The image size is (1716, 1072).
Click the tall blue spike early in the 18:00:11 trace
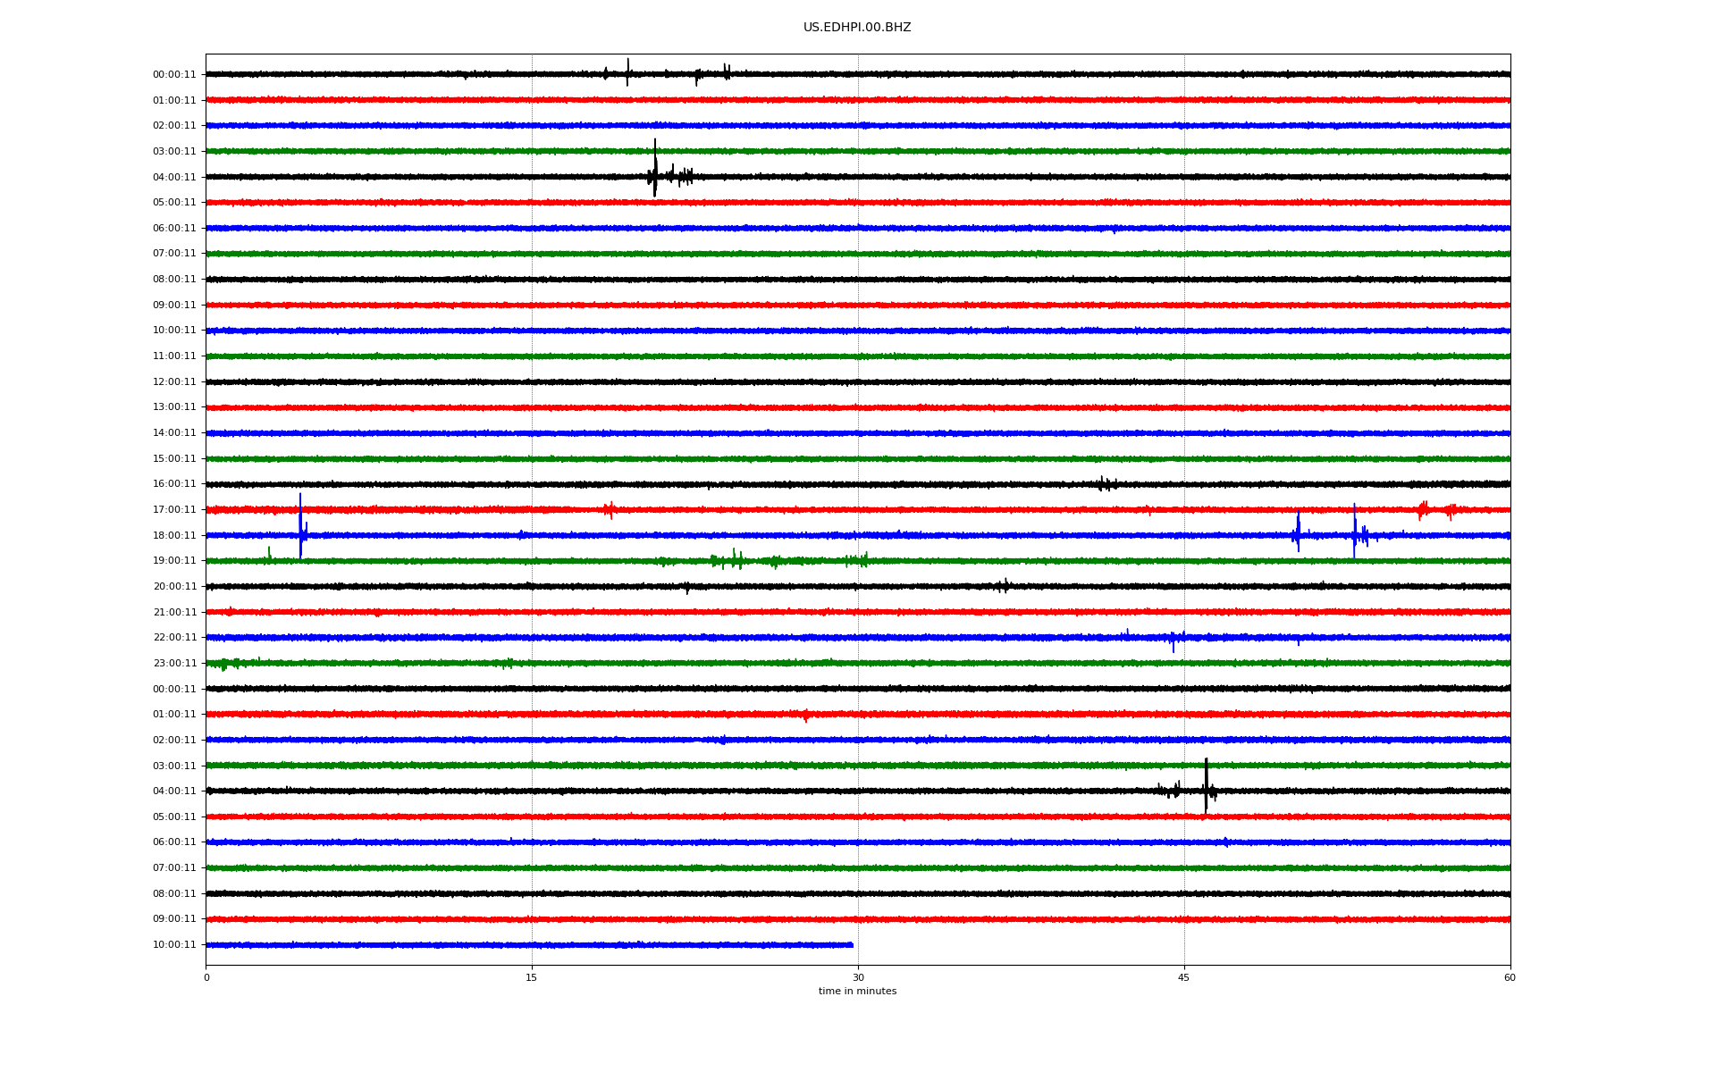point(300,527)
